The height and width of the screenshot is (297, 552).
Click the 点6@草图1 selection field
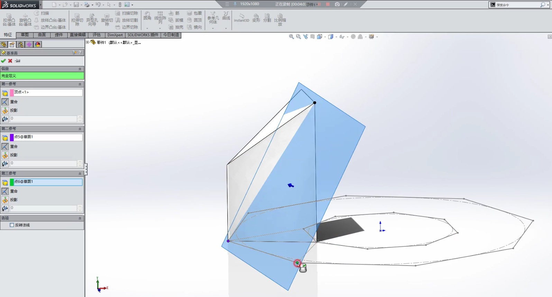click(48, 182)
